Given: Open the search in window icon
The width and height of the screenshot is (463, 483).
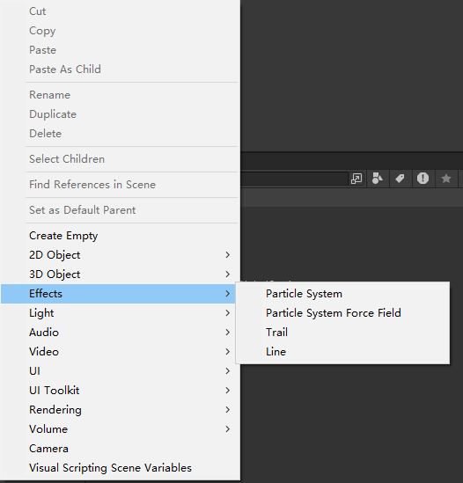Looking at the screenshot, I should (356, 179).
